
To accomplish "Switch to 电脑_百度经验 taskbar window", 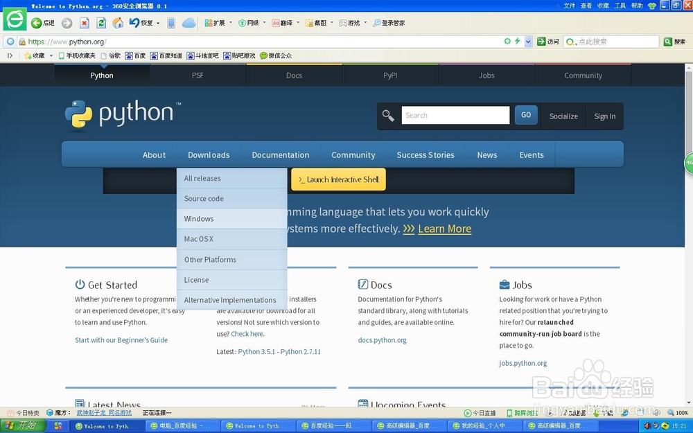I will [x=182, y=426].
